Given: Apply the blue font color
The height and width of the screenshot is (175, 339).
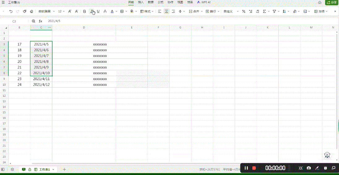Looking at the screenshot, I should 112,11.
